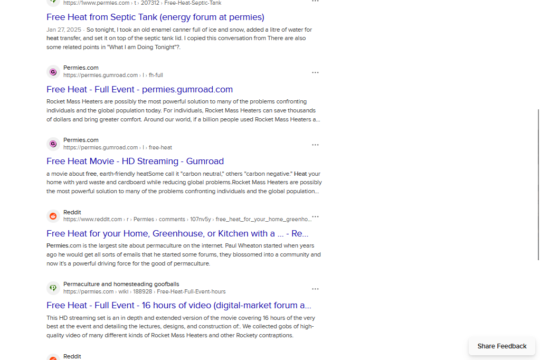Click the 'Jan 27, 2025' date in septic tank snippet
Screen dimensions: 540x360
(64, 30)
